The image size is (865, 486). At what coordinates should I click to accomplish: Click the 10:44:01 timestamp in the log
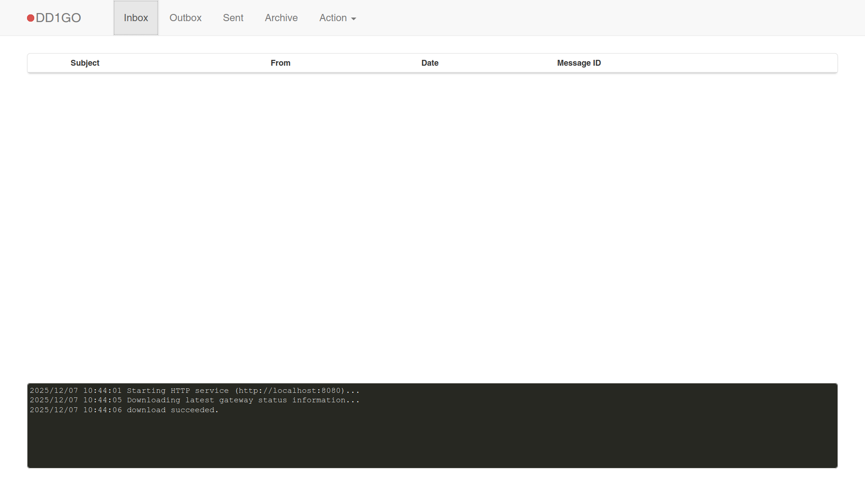click(102, 391)
